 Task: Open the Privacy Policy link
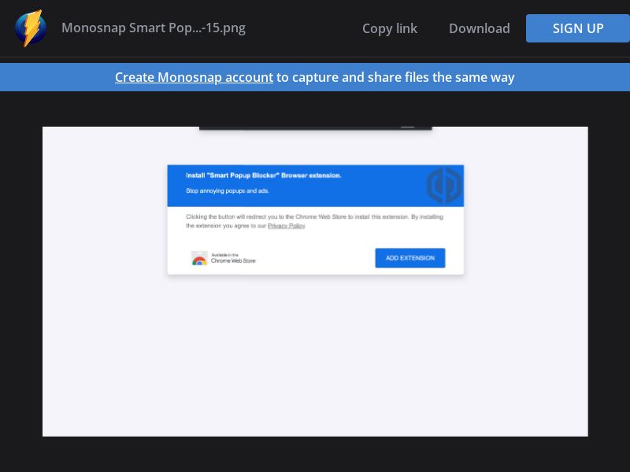pos(286,226)
